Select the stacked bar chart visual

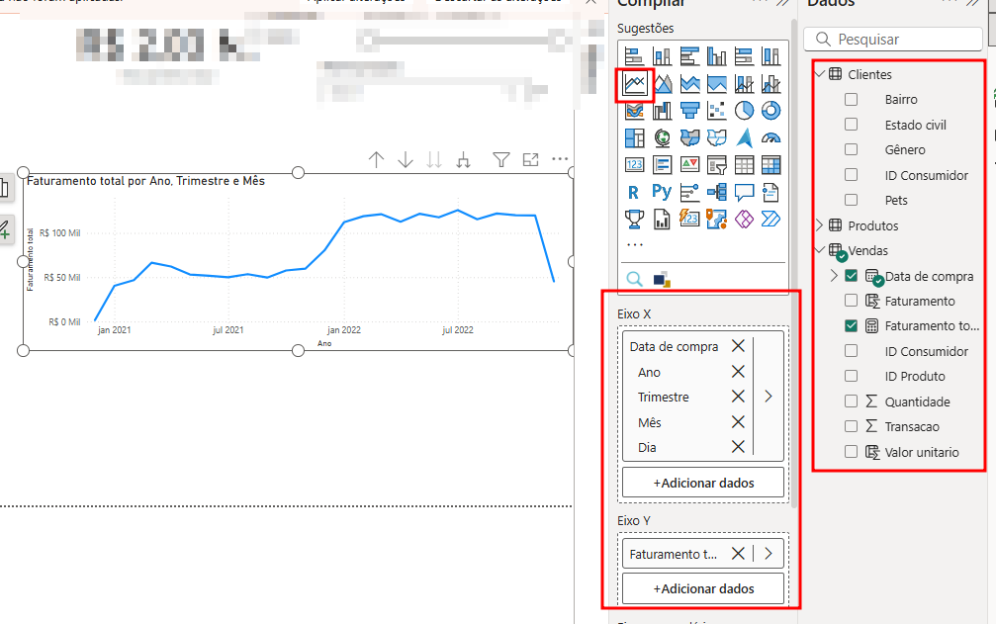[635, 56]
